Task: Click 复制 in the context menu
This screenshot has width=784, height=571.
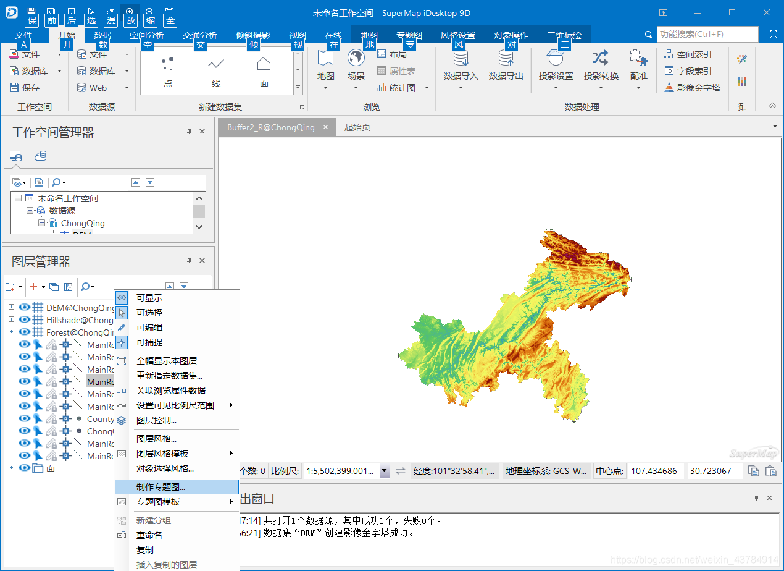Action: [177, 550]
